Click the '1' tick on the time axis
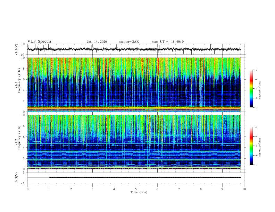Screen dimensions: 275x212 [x=49, y=189]
